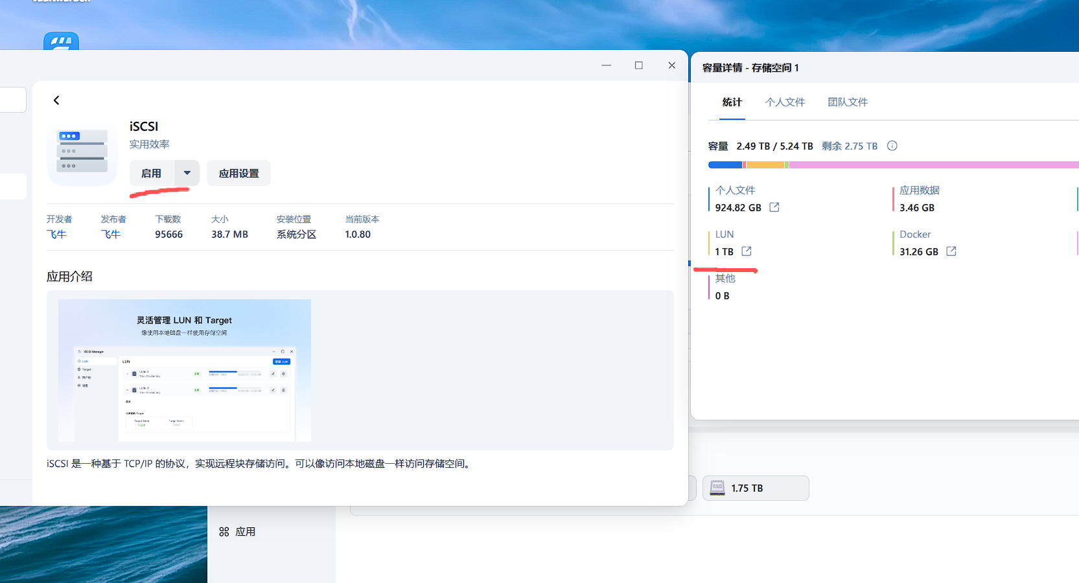Click the grid icon beside 应用

(x=224, y=532)
